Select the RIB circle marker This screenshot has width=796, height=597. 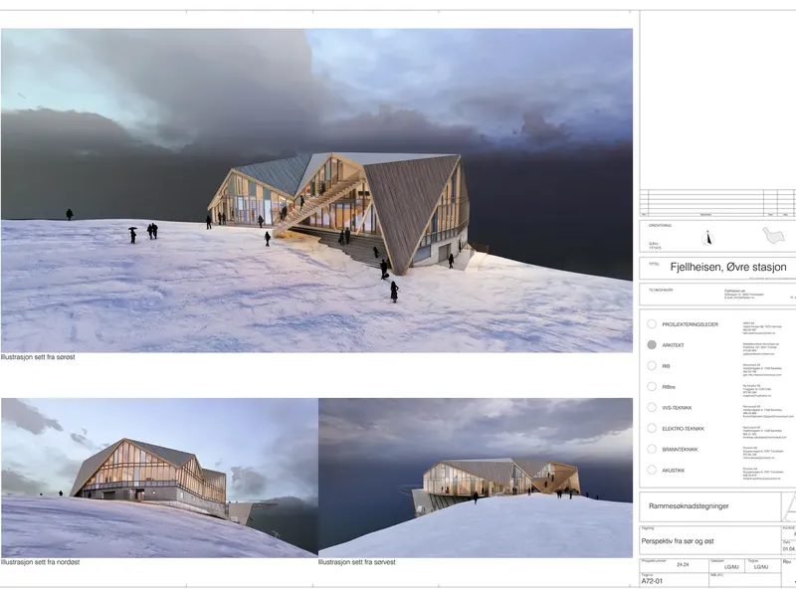pyautogui.click(x=652, y=365)
